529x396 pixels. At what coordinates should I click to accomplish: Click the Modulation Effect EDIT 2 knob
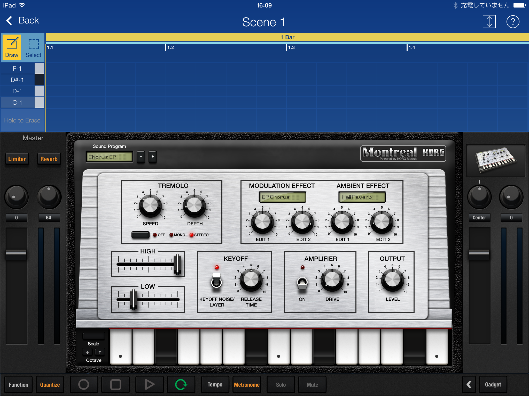tap(302, 222)
